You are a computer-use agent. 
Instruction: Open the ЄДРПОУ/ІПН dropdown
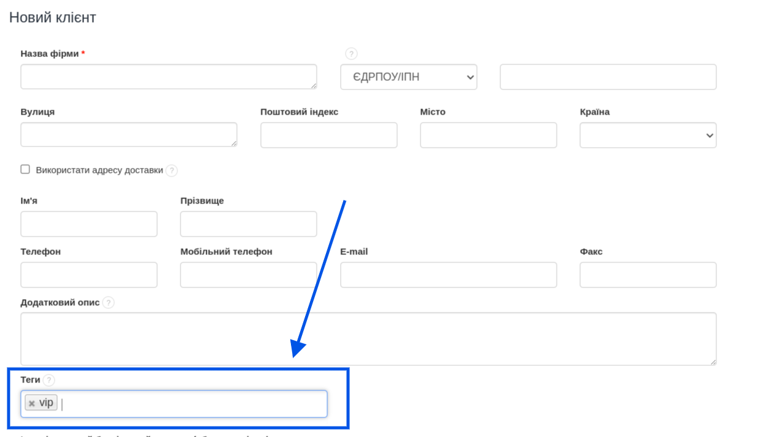point(408,77)
